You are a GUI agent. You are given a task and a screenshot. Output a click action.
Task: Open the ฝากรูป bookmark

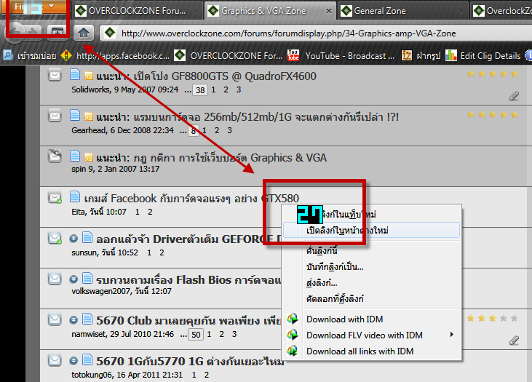[x=421, y=55]
